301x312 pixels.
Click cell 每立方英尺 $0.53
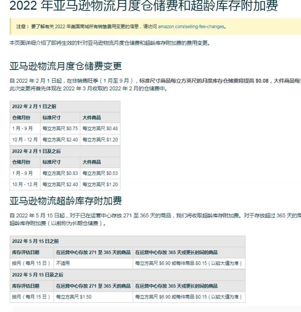click(100, 173)
